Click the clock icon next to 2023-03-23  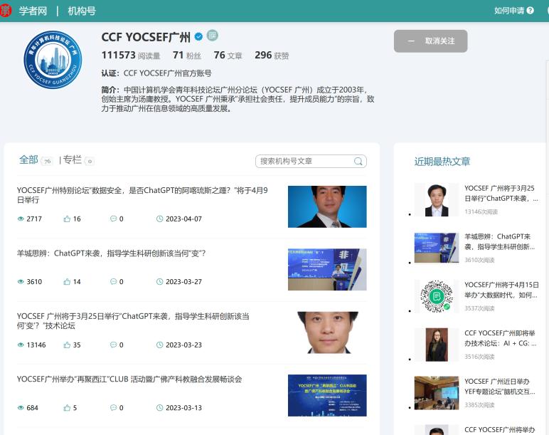coord(160,345)
